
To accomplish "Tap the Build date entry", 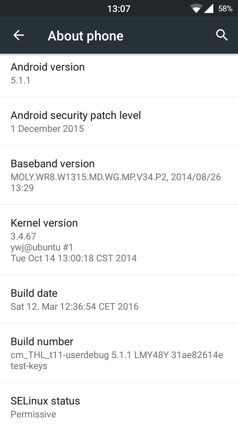I will tap(119, 299).
